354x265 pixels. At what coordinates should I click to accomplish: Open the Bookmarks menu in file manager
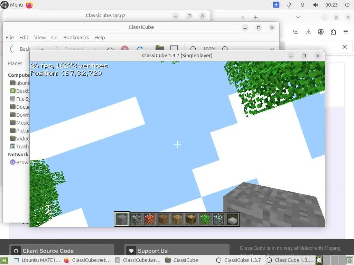76,38
